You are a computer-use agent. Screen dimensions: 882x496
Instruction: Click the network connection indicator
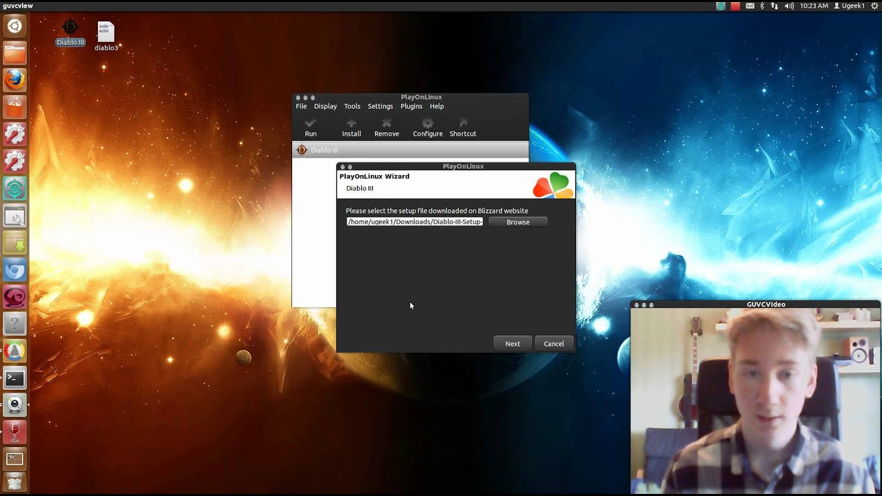pos(775,6)
